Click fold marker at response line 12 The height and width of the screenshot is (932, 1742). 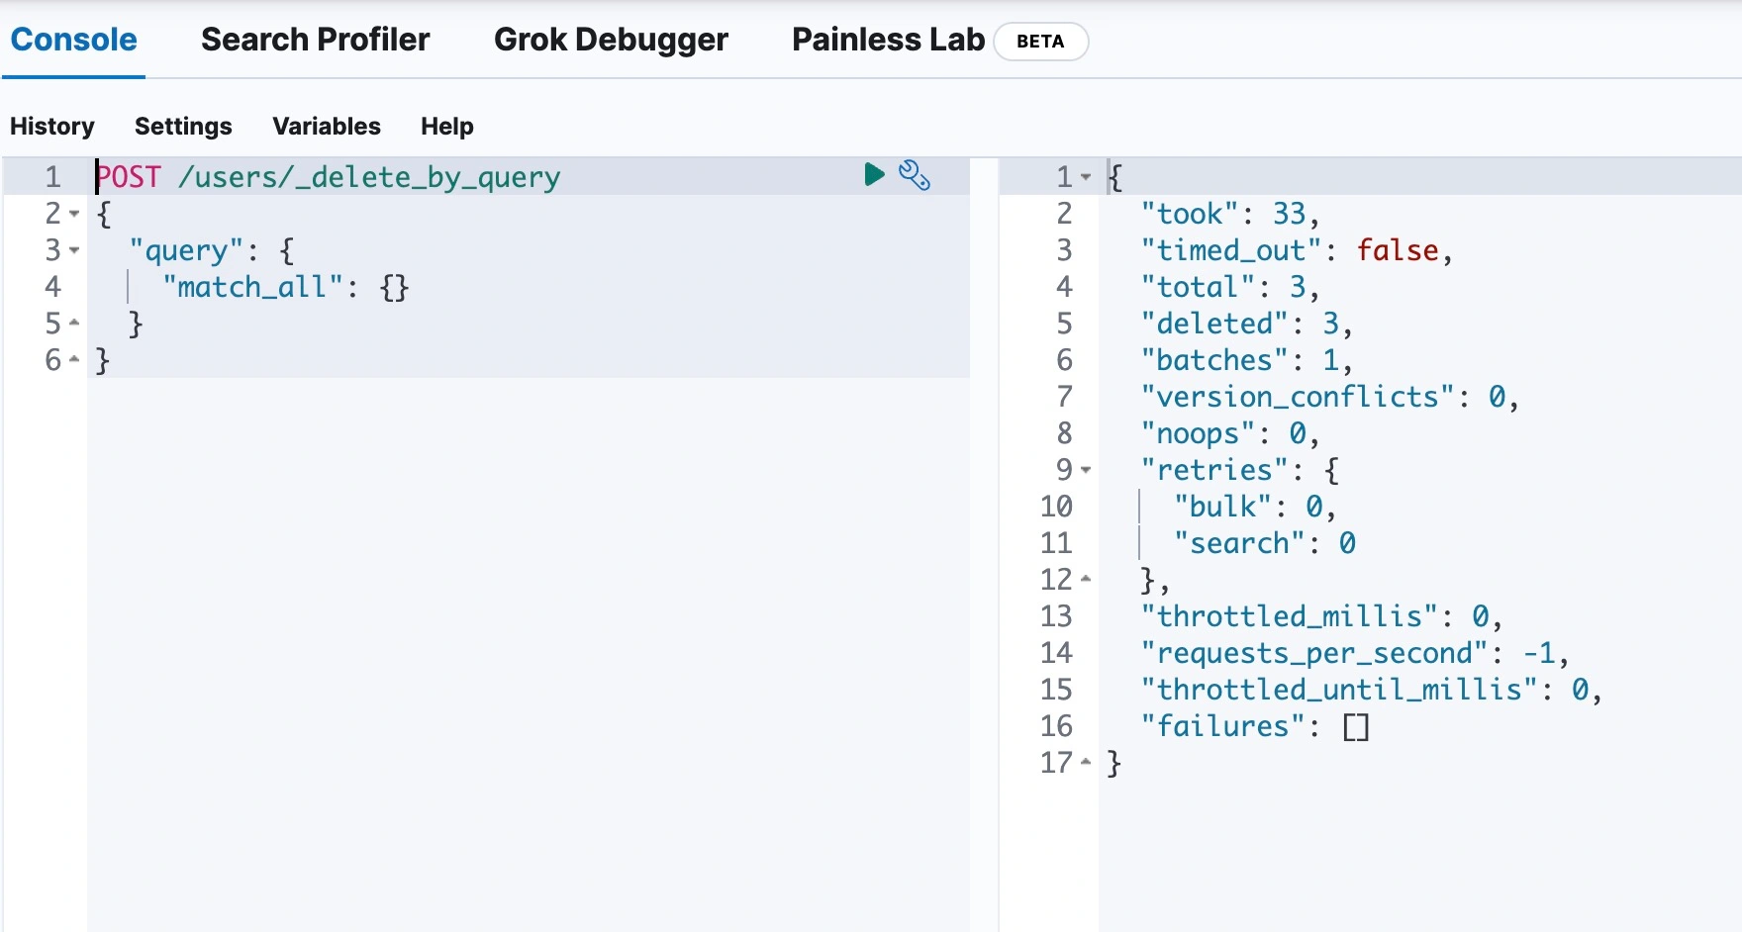[x=1086, y=579]
